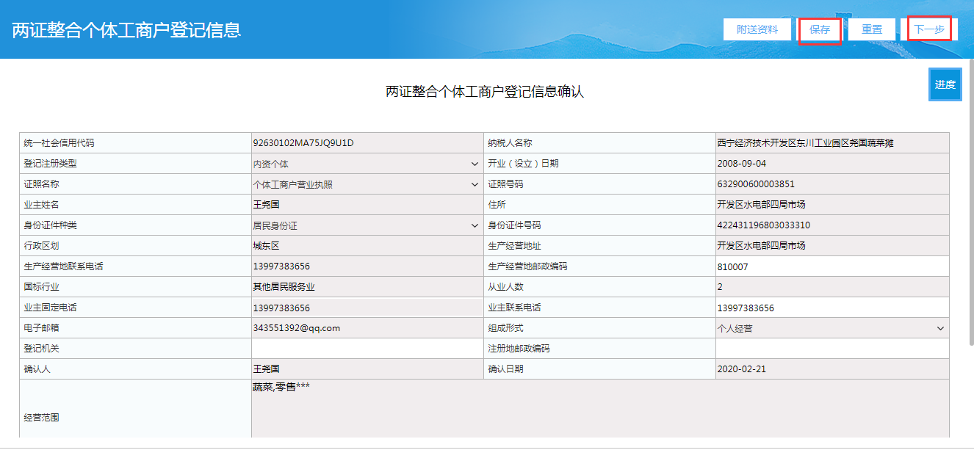
Task: Save the registration with 保存 button
Action: [820, 29]
